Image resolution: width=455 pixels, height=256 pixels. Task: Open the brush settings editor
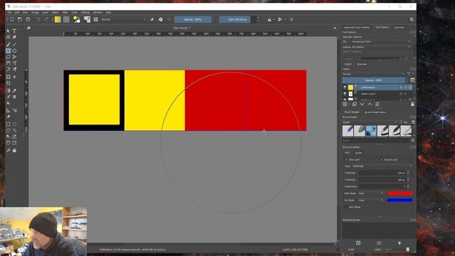click(87, 19)
